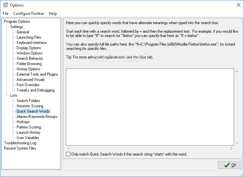The image size is (244, 177).
Task: Open Folder Browsing settings
Action: tap(29, 63)
